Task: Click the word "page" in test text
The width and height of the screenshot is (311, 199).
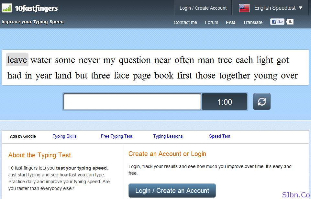Action: pyautogui.click(x=142, y=76)
